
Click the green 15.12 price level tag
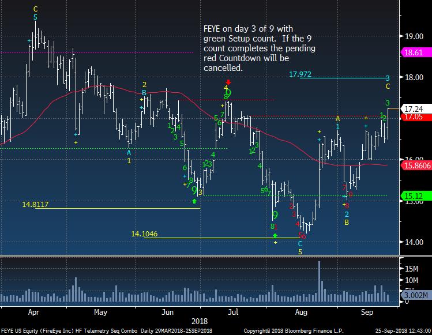(x=414, y=195)
